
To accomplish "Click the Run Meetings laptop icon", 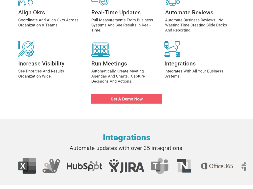I will point(100,49).
